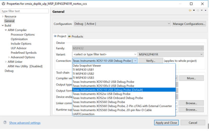Image resolution: width=209 pixels, height=131 pixels.
Task: Click into the type filter text field
Action: [x=25, y=11]
